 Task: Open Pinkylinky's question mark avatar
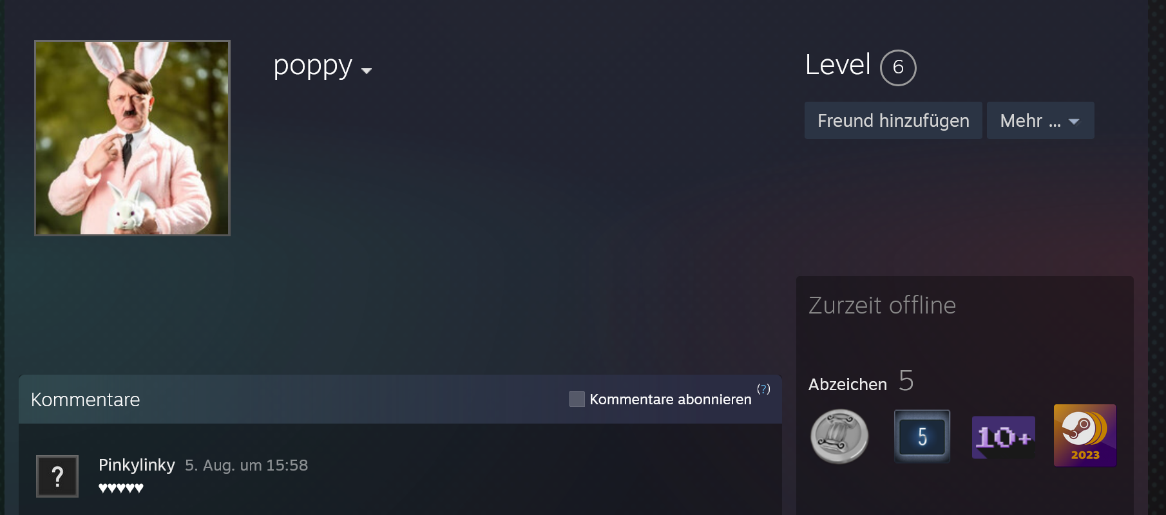click(x=57, y=476)
